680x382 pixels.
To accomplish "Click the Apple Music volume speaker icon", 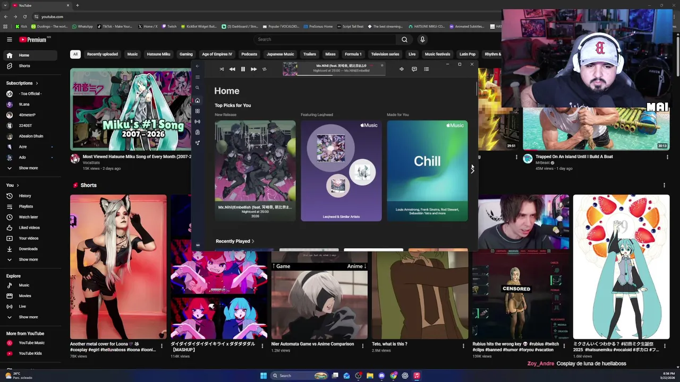I will 402,69.
